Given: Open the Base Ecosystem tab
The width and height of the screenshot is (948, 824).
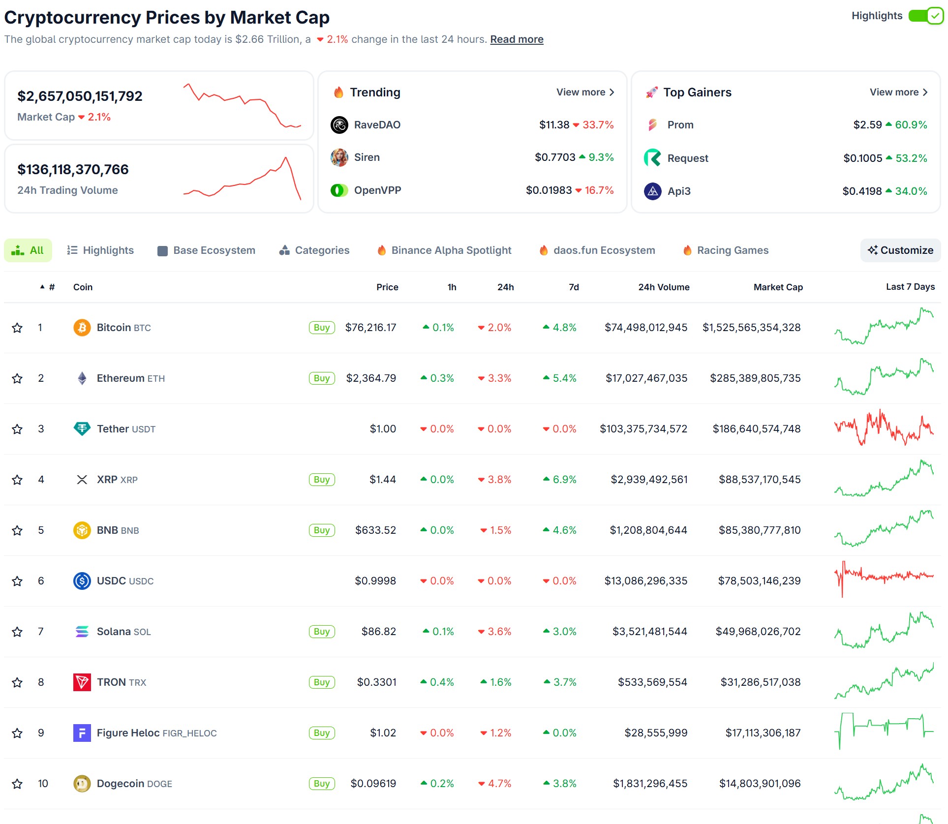Looking at the screenshot, I should click(x=207, y=250).
